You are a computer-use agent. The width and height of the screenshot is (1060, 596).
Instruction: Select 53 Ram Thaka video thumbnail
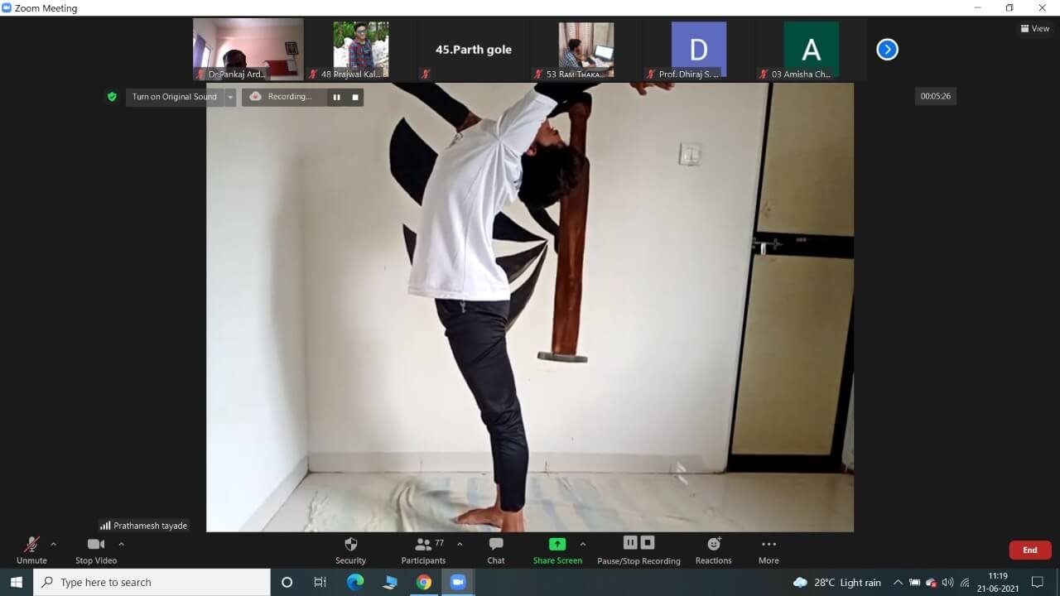pos(586,50)
